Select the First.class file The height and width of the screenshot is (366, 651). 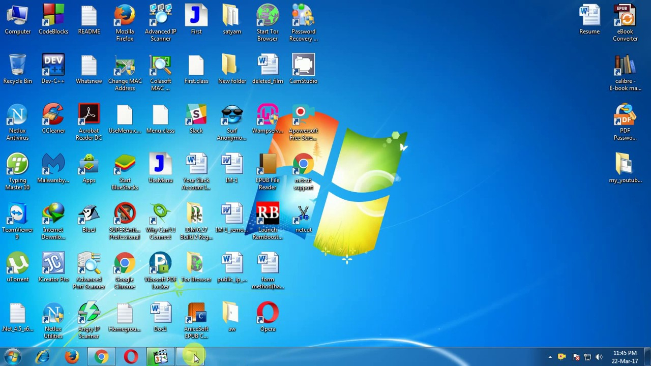[196, 70]
